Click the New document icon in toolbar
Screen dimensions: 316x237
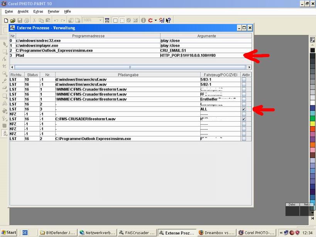(x=6, y=20)
